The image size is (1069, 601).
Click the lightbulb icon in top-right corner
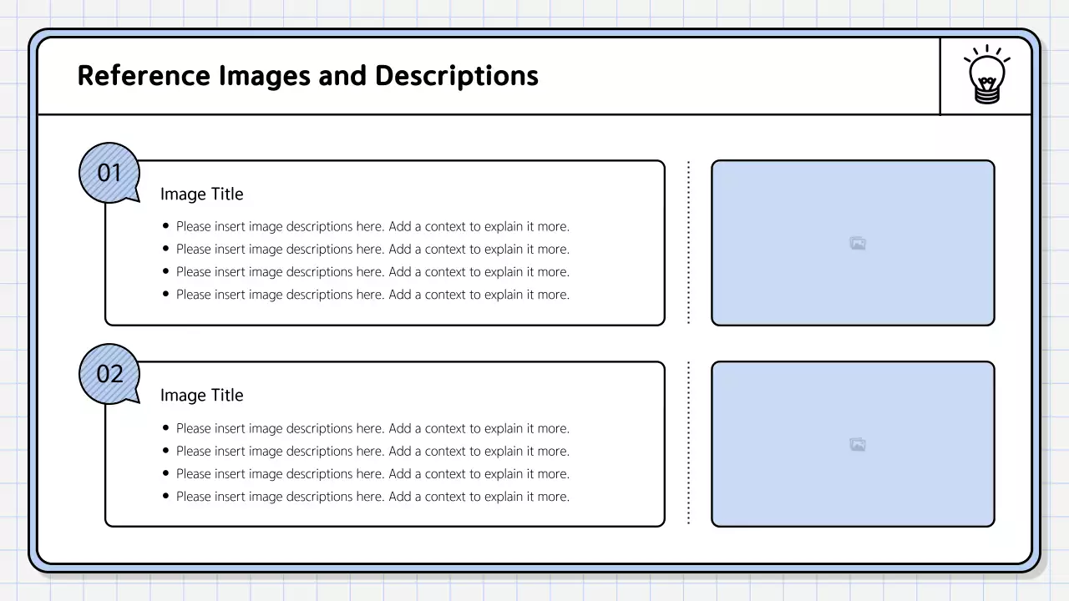coord(986,73)
